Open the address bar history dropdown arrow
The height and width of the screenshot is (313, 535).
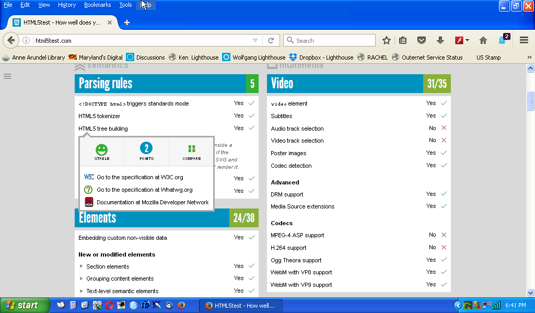(255, 40)
